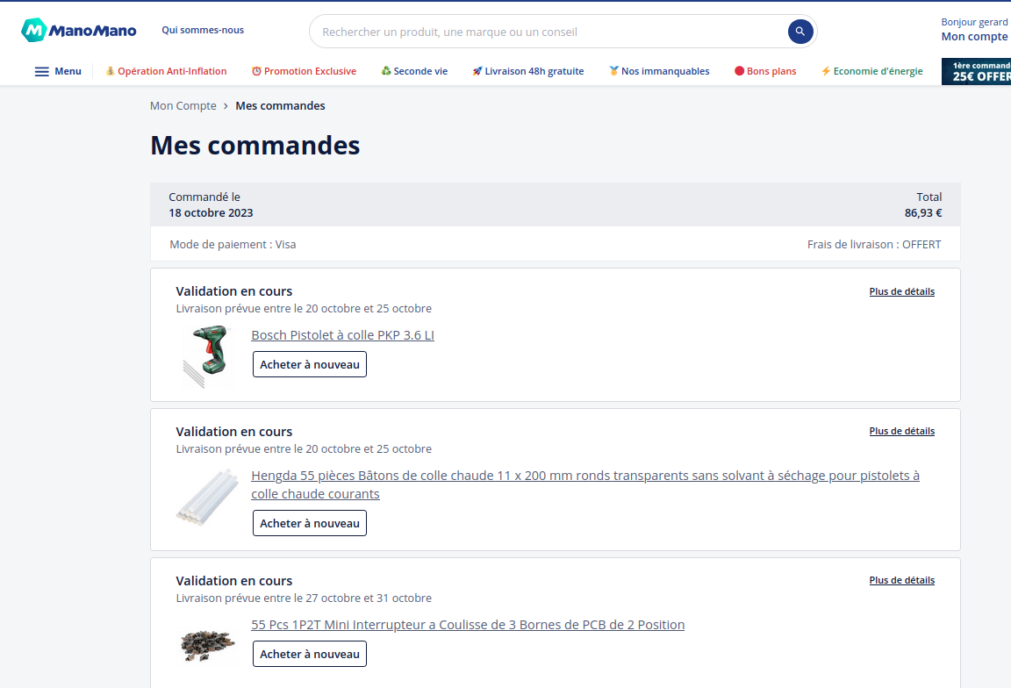This screenshot has width=1011, height=688.
Task: Open Opération Anti-Inflation section
Action: click(x=166, y=71)
